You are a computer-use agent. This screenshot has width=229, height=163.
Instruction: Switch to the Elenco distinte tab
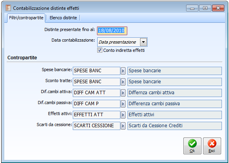(63, 18)
